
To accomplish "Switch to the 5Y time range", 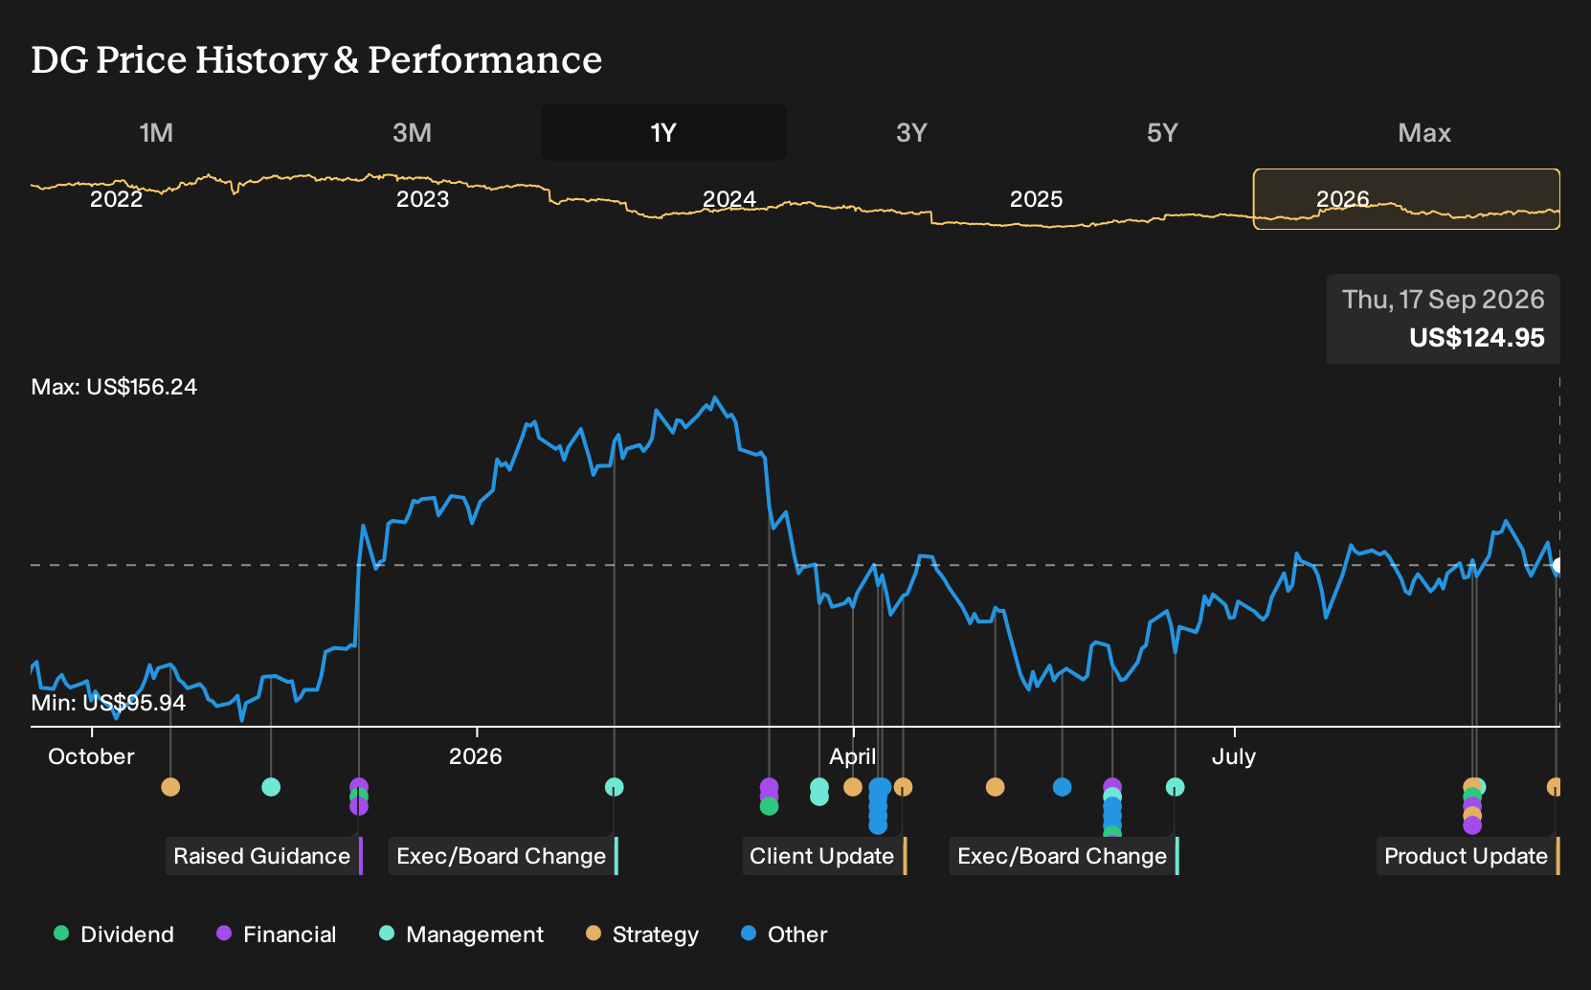I will pyautogui.click(x=1162, y=132).
